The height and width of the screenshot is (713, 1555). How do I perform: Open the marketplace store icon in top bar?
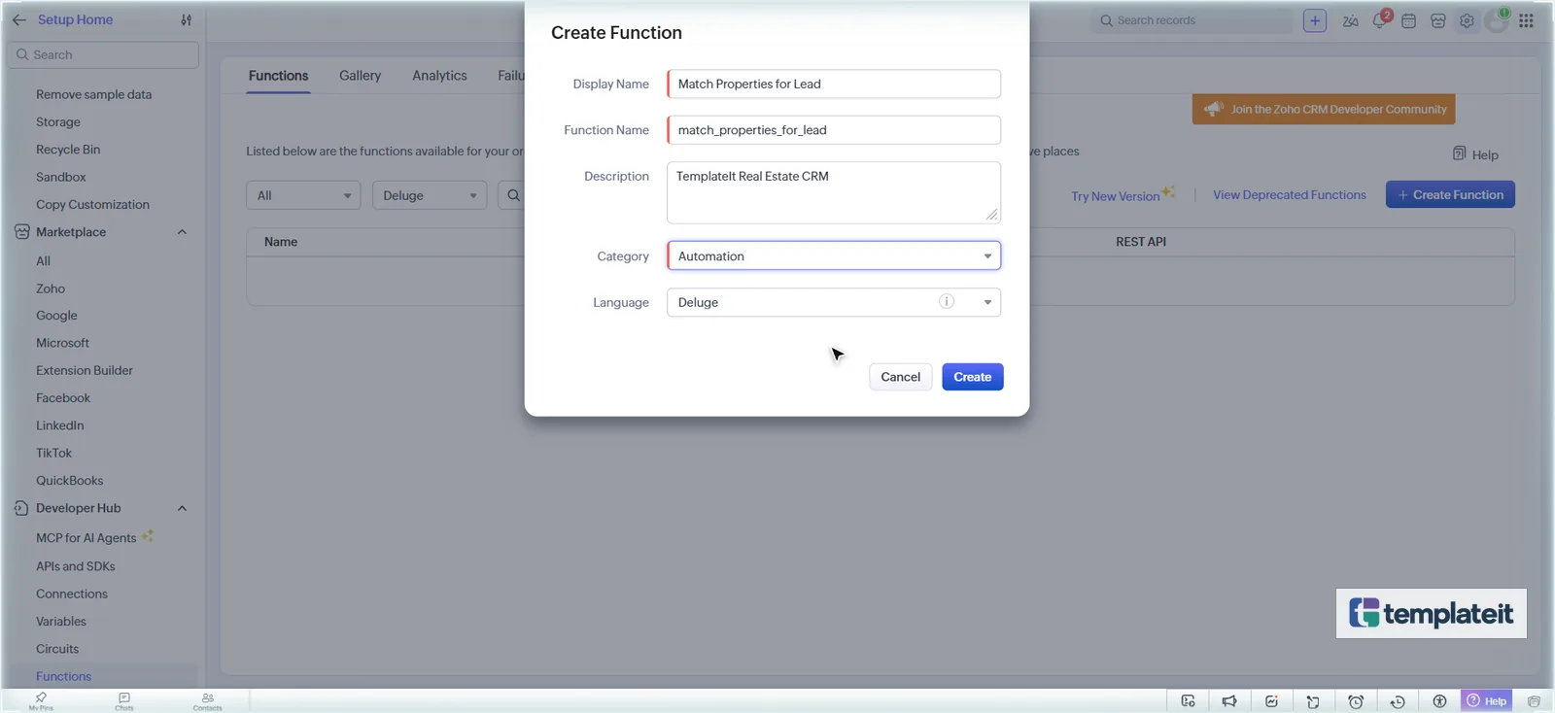1438,20
